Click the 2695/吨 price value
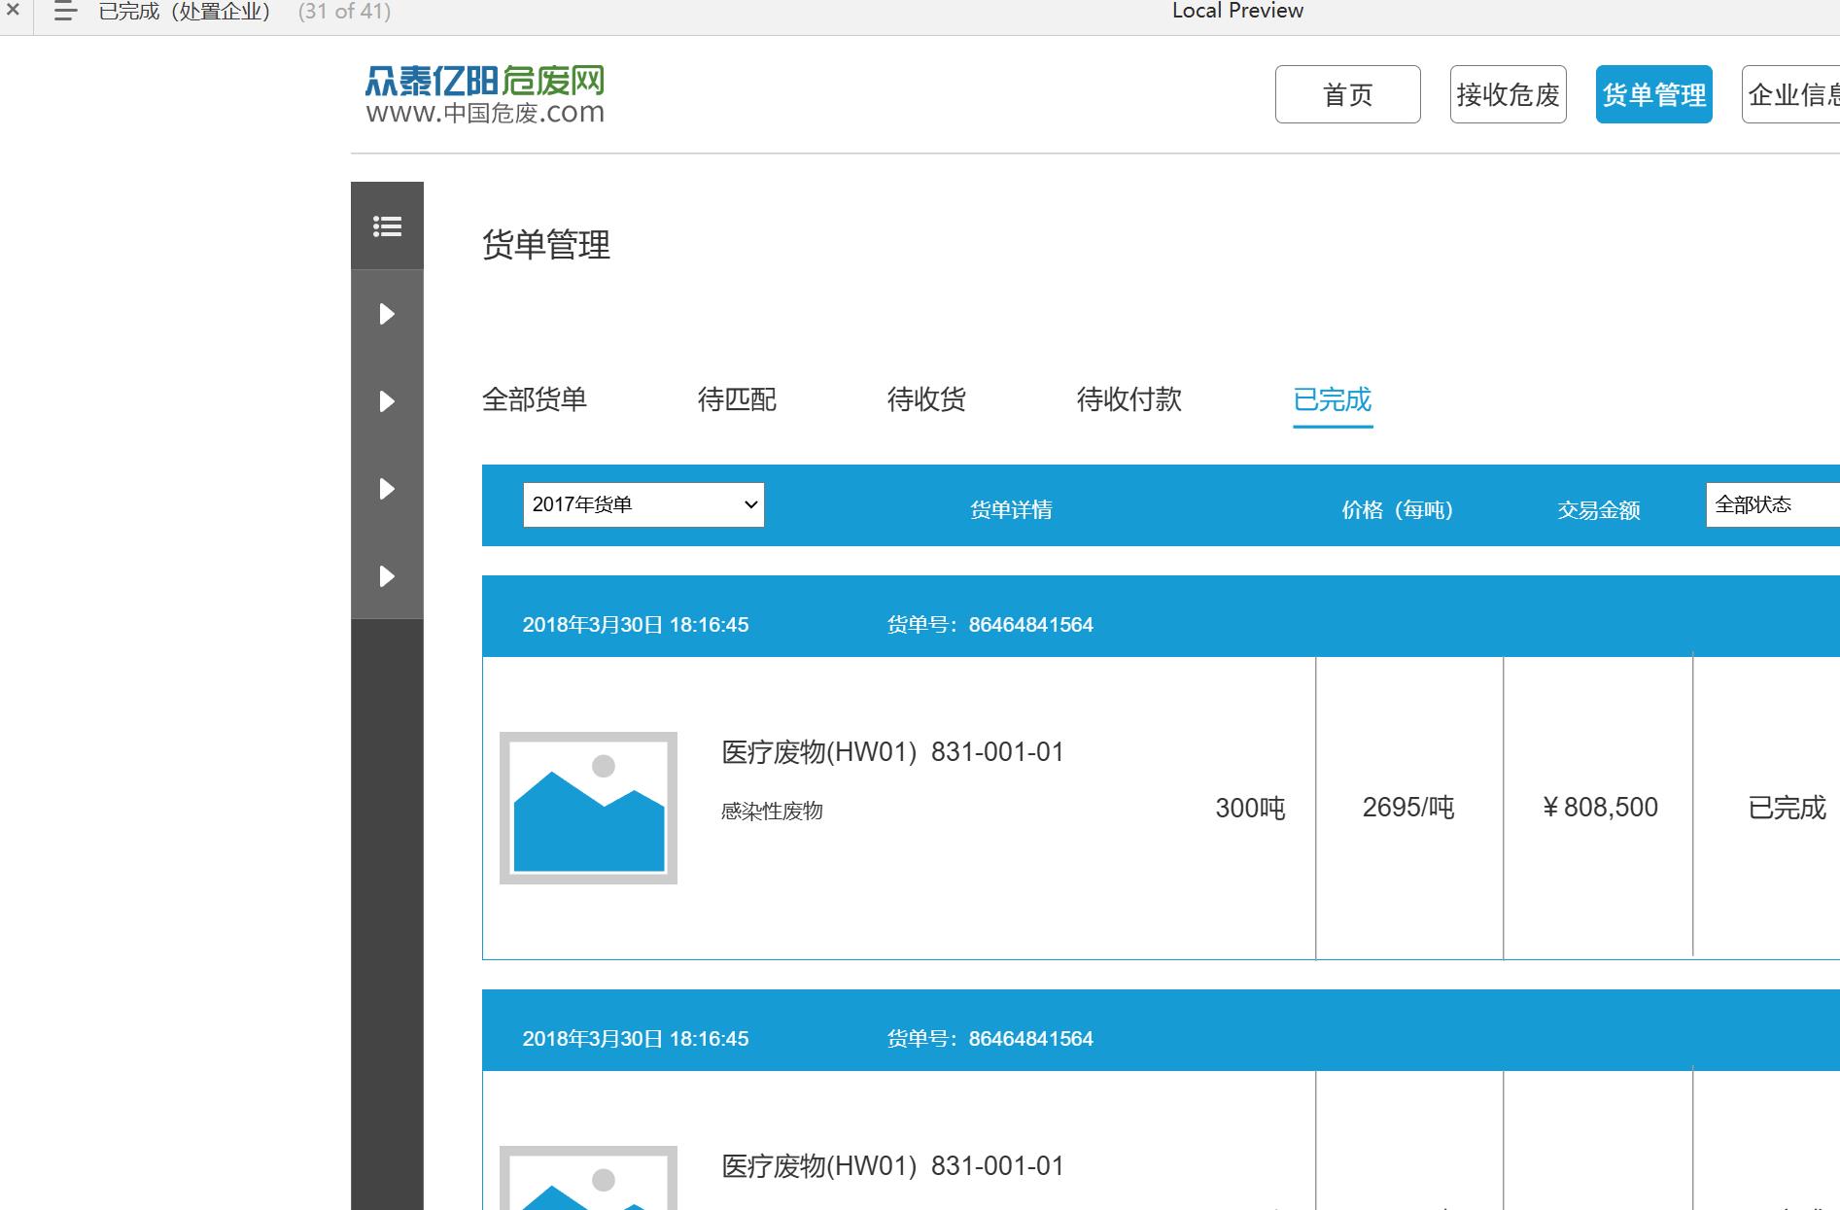This screenshot has height=1210, width=1840. point(1408,808)
